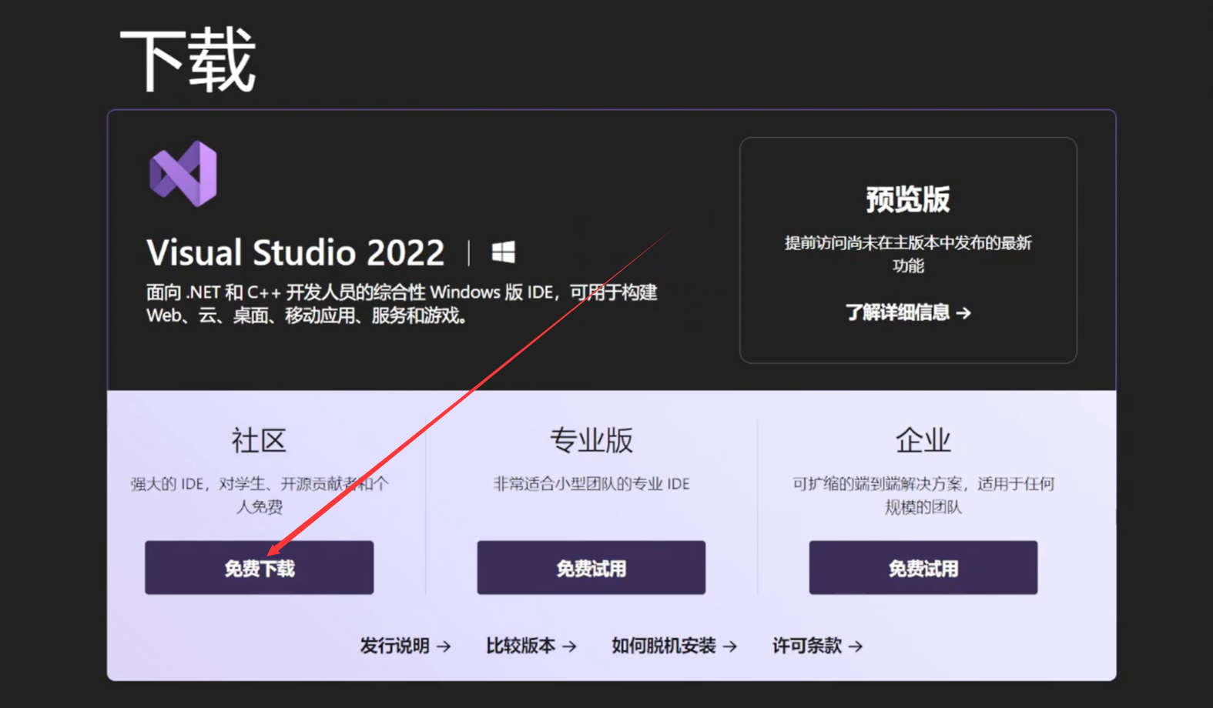The image size is (1213, 708).
Task: Click the 社区 edition heading
Action: click(x=259, y=441)
